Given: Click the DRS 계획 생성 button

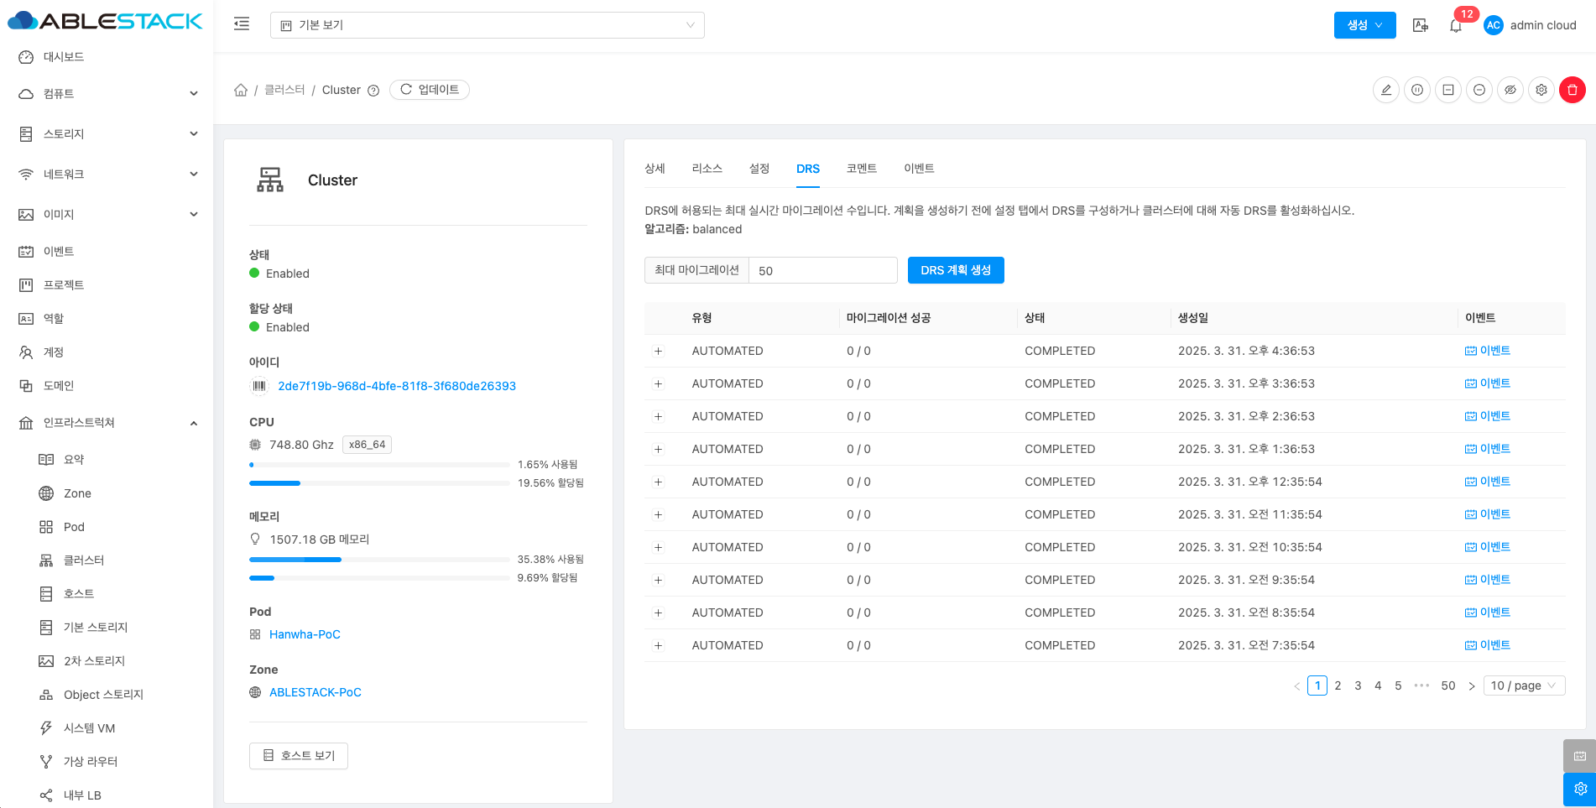Looking at the screenshot, I should (x=955, y=270).
